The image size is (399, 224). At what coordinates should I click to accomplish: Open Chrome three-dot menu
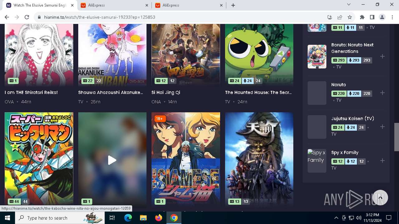coord(392,17)
